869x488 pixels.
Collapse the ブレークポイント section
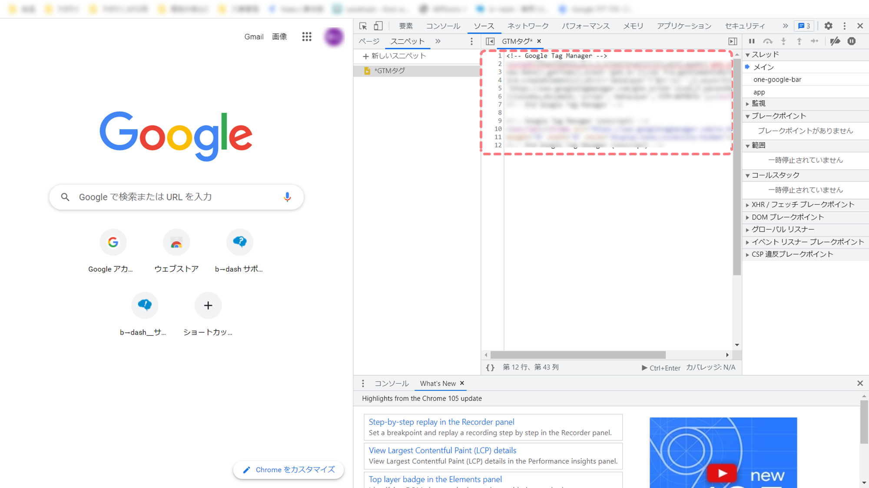click(806, 116)
